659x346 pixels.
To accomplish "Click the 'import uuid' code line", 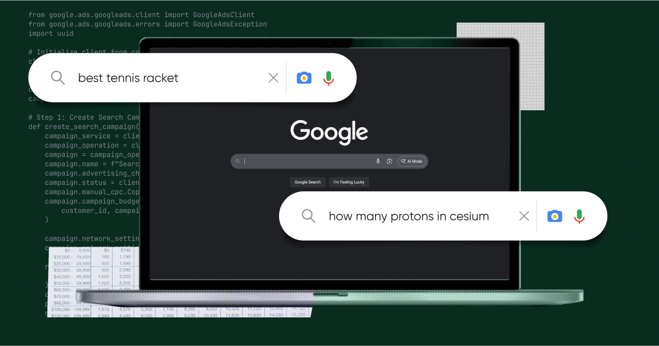I will [x=51, y=33].
